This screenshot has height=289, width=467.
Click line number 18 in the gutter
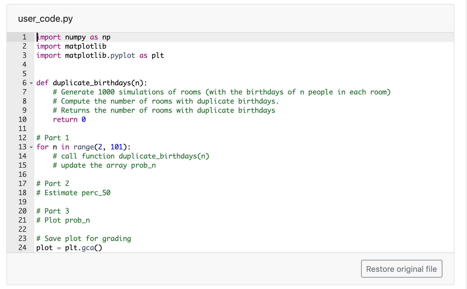22,193
